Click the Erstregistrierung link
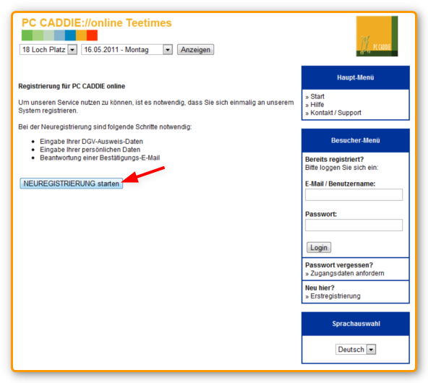 [335, 296]
